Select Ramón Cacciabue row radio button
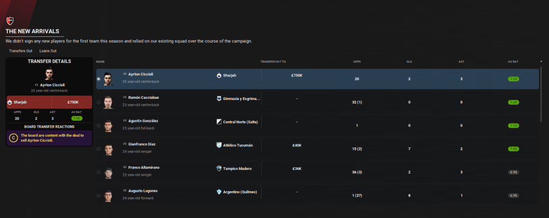 pos(98,102)
